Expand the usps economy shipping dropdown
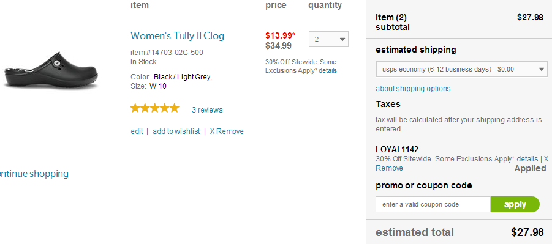Viewport: 552px width, 244px height. (461, 69)
